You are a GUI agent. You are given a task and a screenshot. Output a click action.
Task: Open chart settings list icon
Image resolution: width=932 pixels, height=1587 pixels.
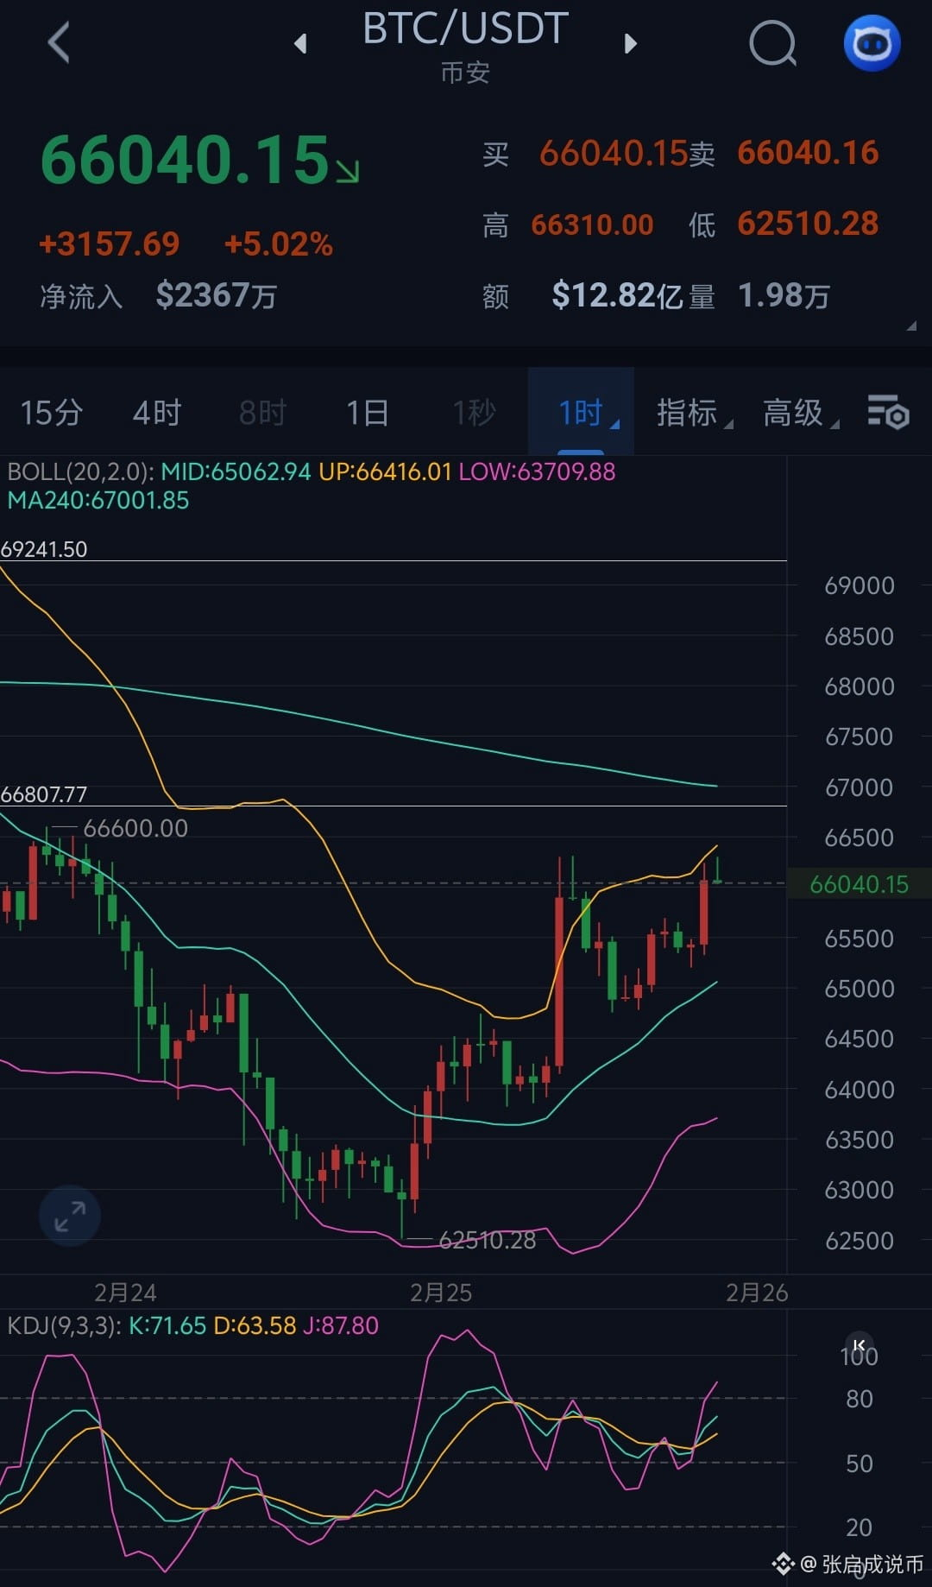(x=888, y=412)
